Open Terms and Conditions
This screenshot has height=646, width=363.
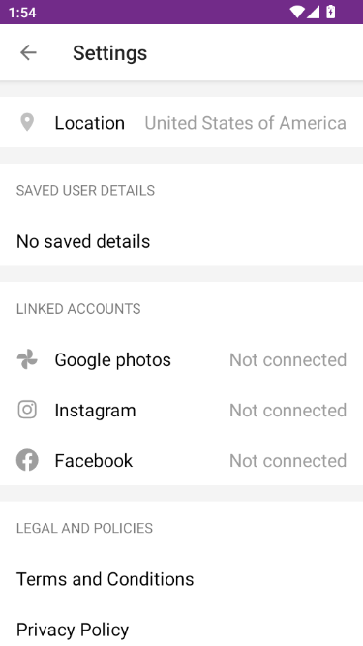click(x=105, y=579)
